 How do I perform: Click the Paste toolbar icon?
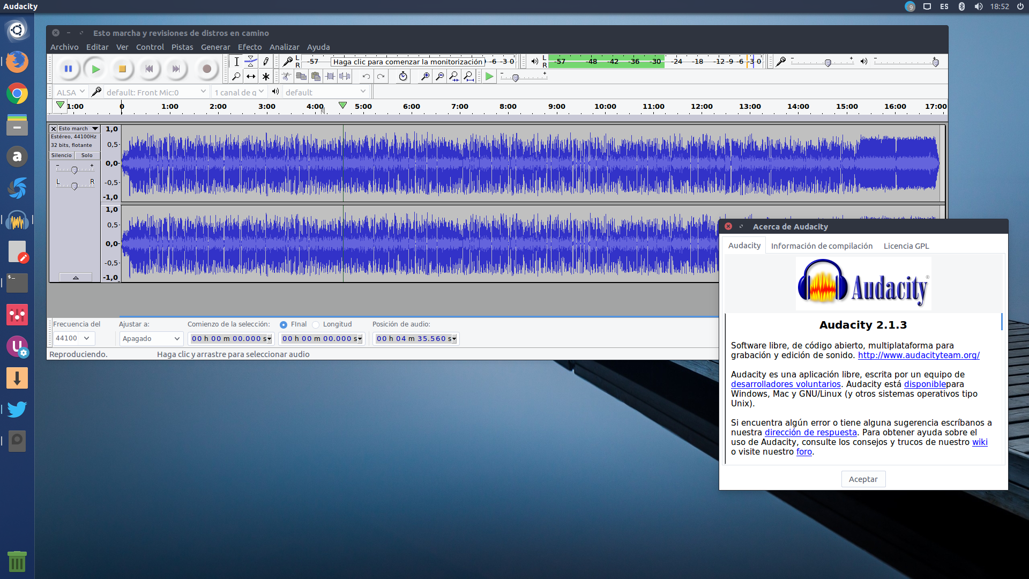click(x=316, y=76)
